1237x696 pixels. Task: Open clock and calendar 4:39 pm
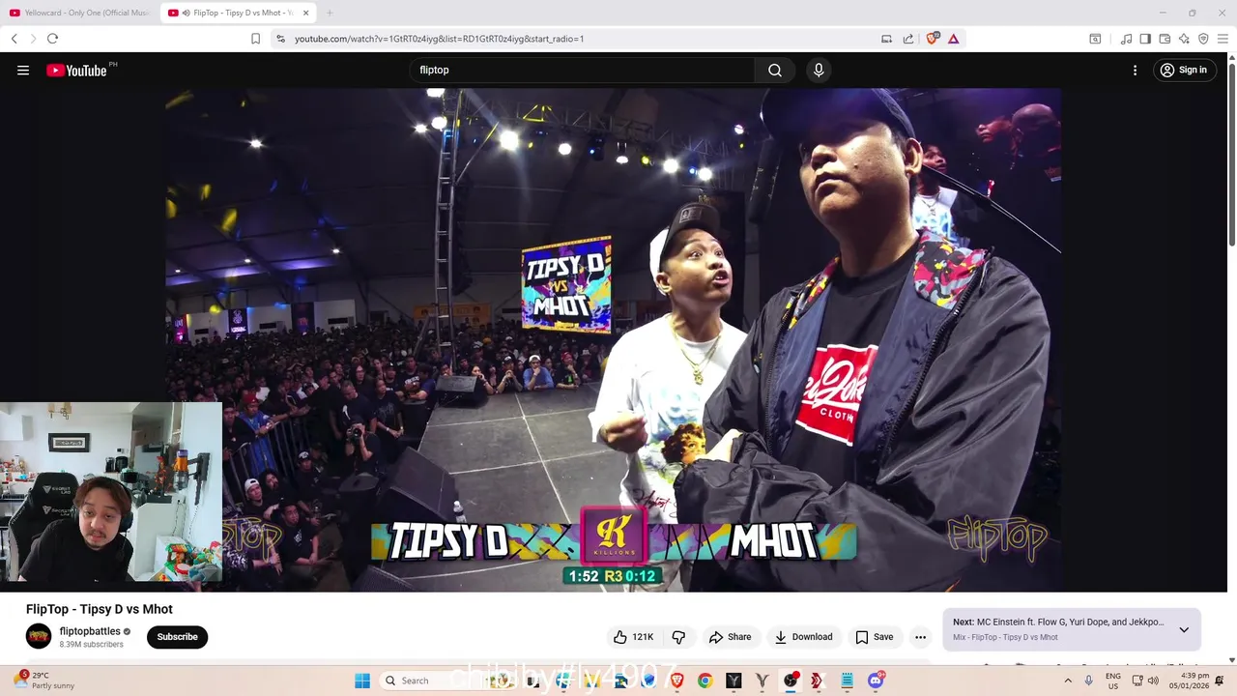click(1189, 681)
